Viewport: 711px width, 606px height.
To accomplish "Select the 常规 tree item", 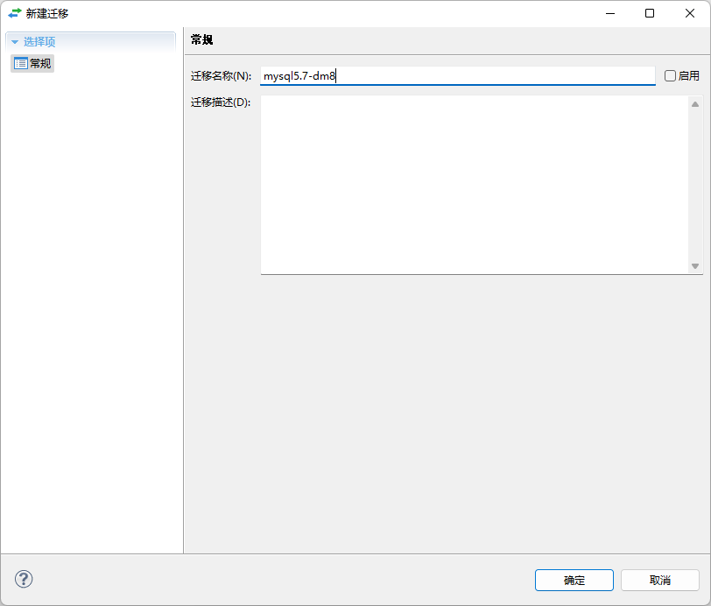I will click(x=32, y=64).
